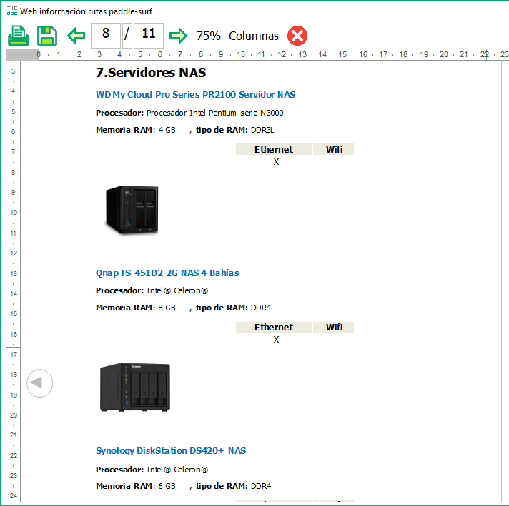
Task: Go to the next page with the right arrow
Action: (x=178, y=36)
